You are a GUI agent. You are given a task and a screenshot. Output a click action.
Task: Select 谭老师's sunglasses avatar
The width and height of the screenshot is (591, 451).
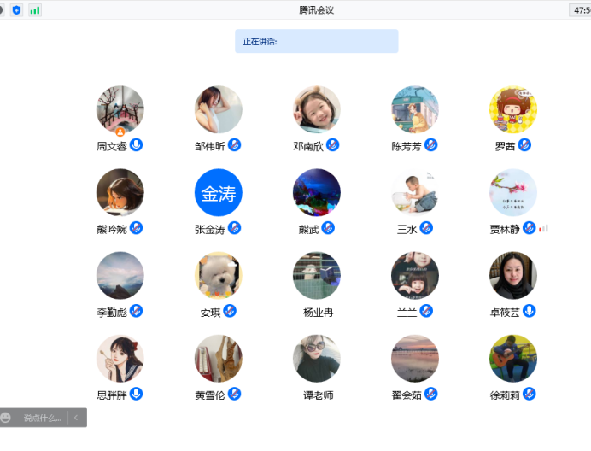(x=317, y=358)
